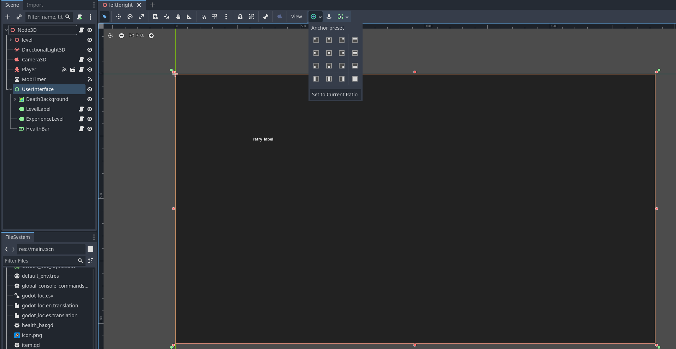Toggle visibility of Node3D
Viewport: 676px width, 349px height.
point(90,30)
